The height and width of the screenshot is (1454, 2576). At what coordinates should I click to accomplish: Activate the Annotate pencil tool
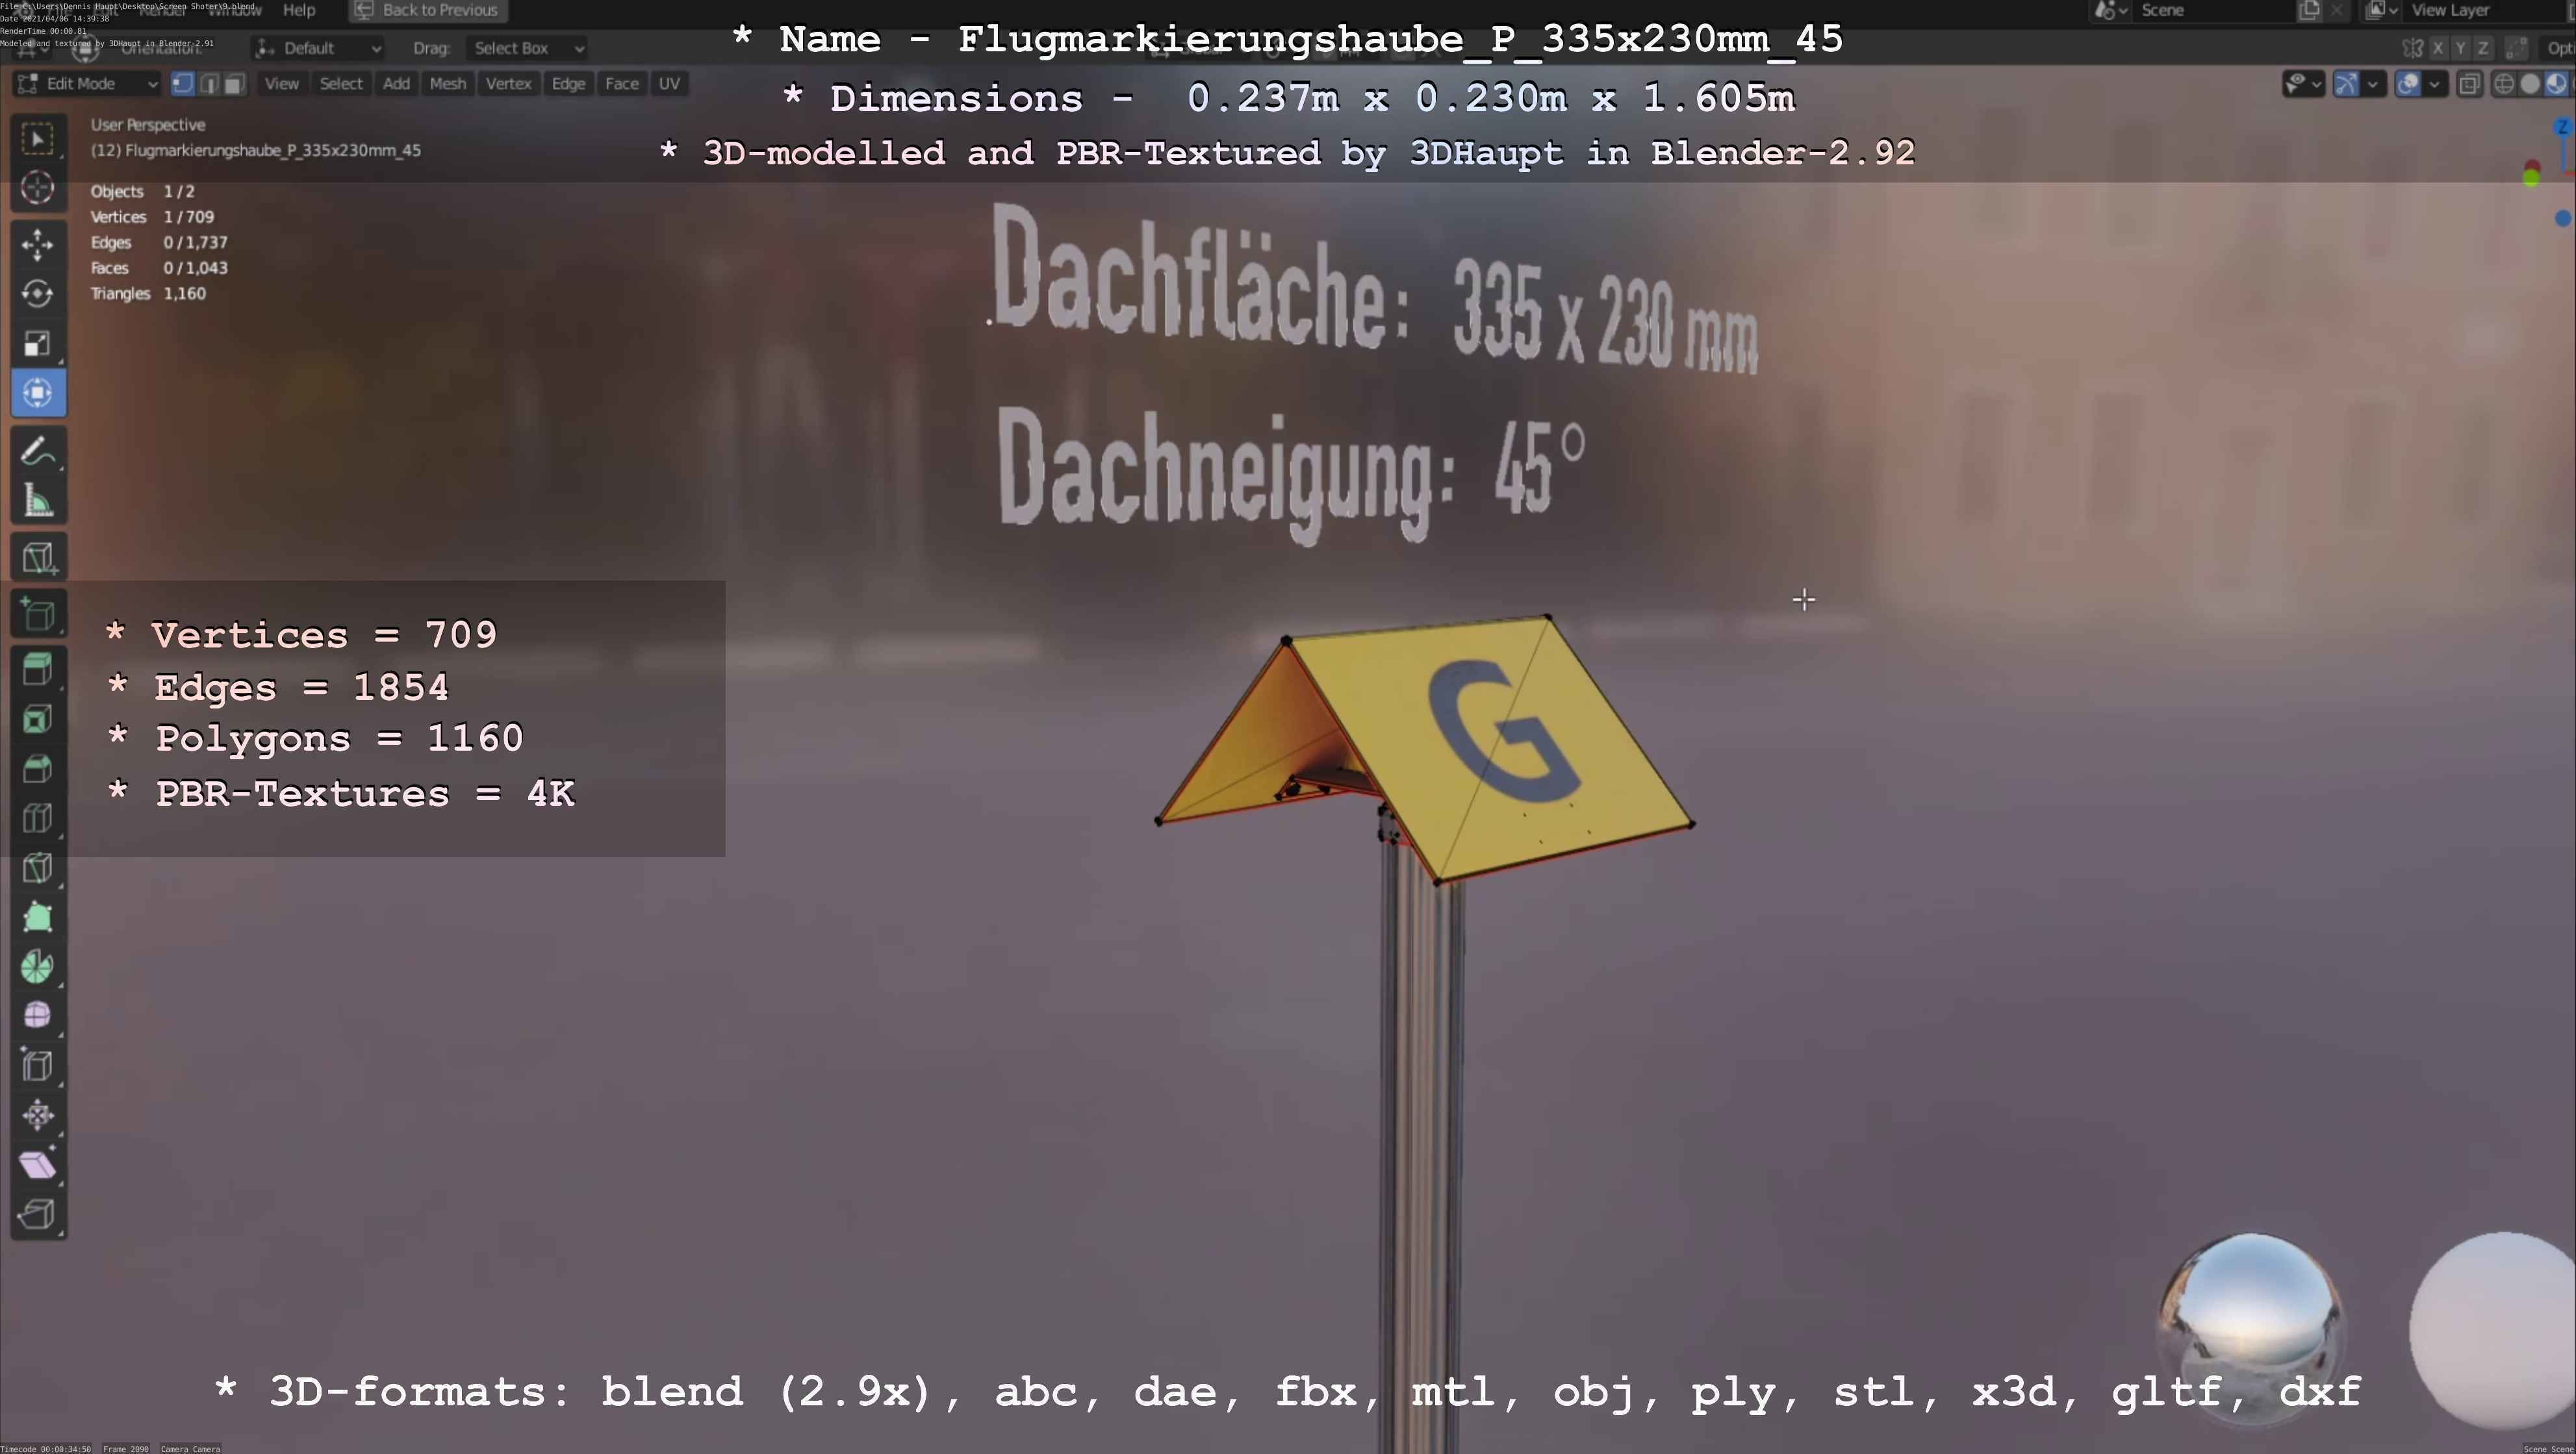[38, 452]
